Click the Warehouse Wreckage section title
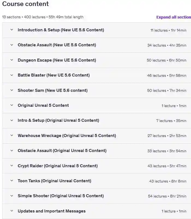 pos(67,136)
